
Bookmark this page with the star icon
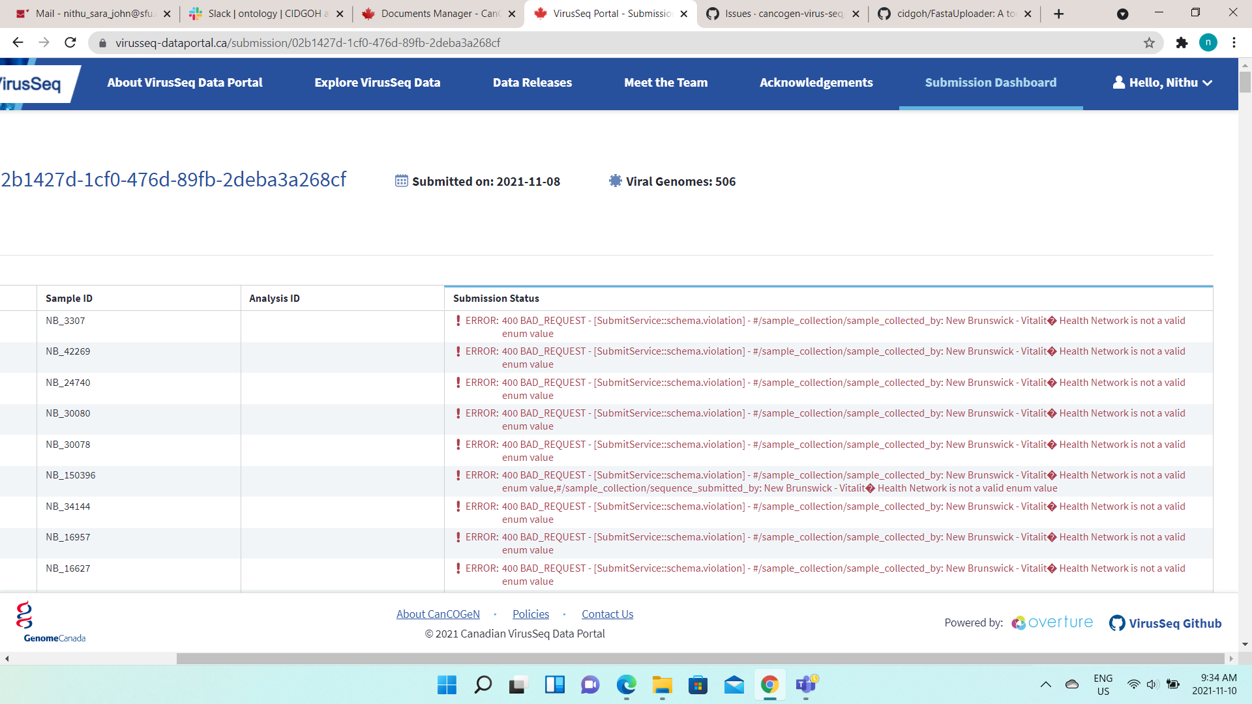1148,42
